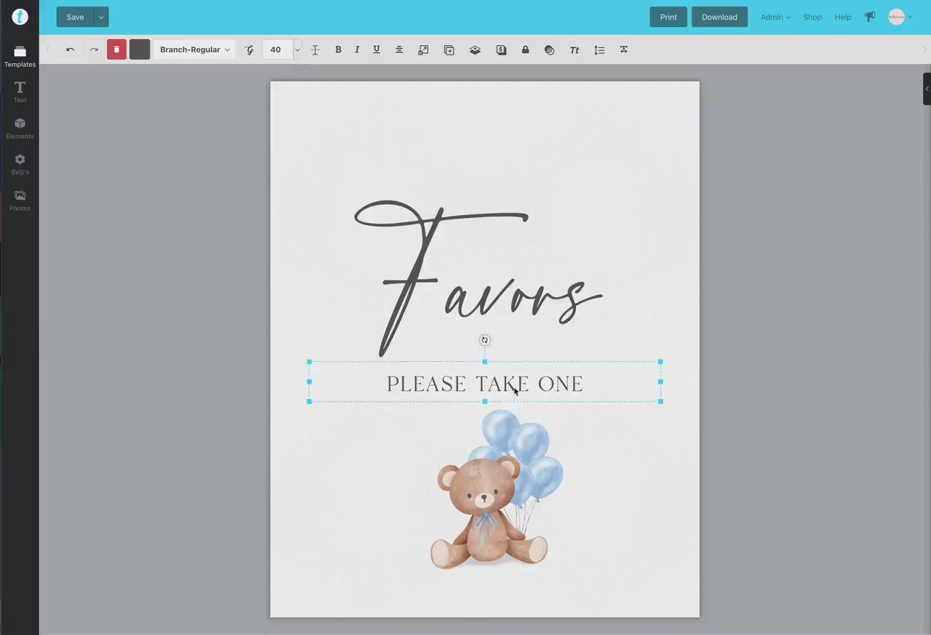Click the megaphone announcements icon
Screen dimensions: 931x635
[870, 17]
